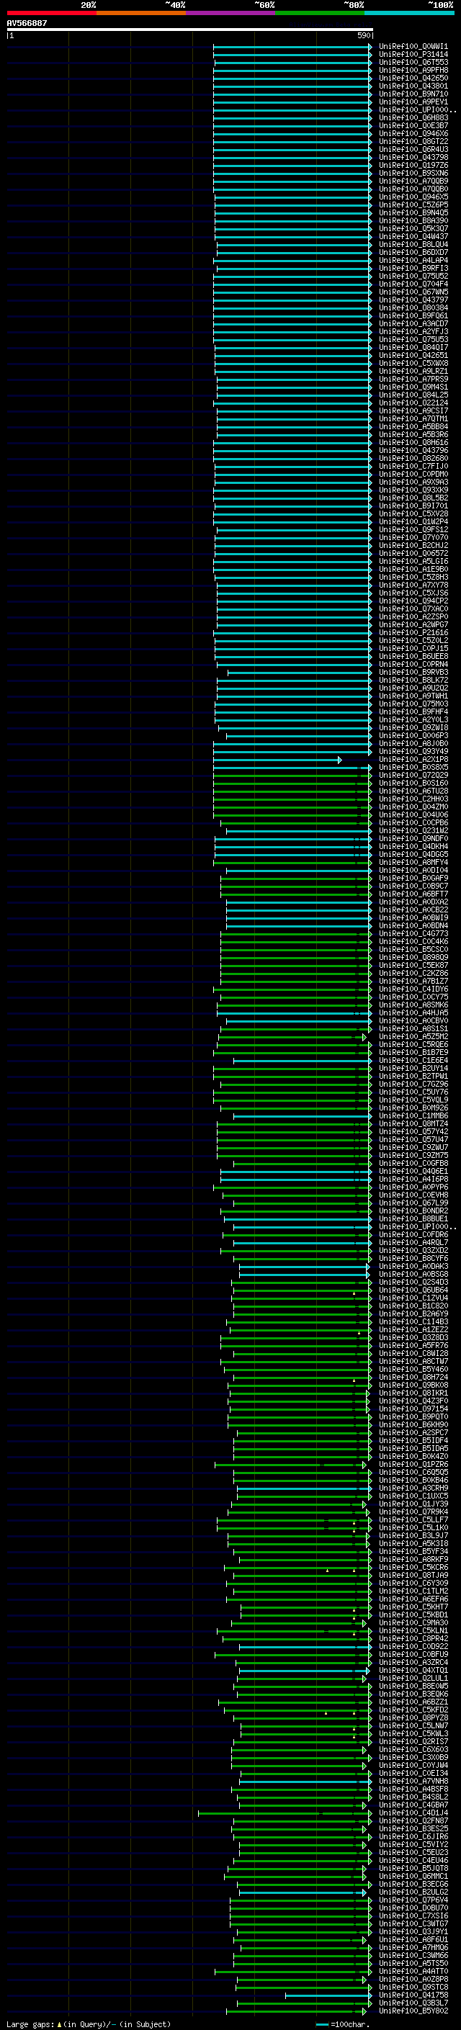Click the white query sequence bar
The height and width of the screenshot is (2030, 461).
pos(190,30)
